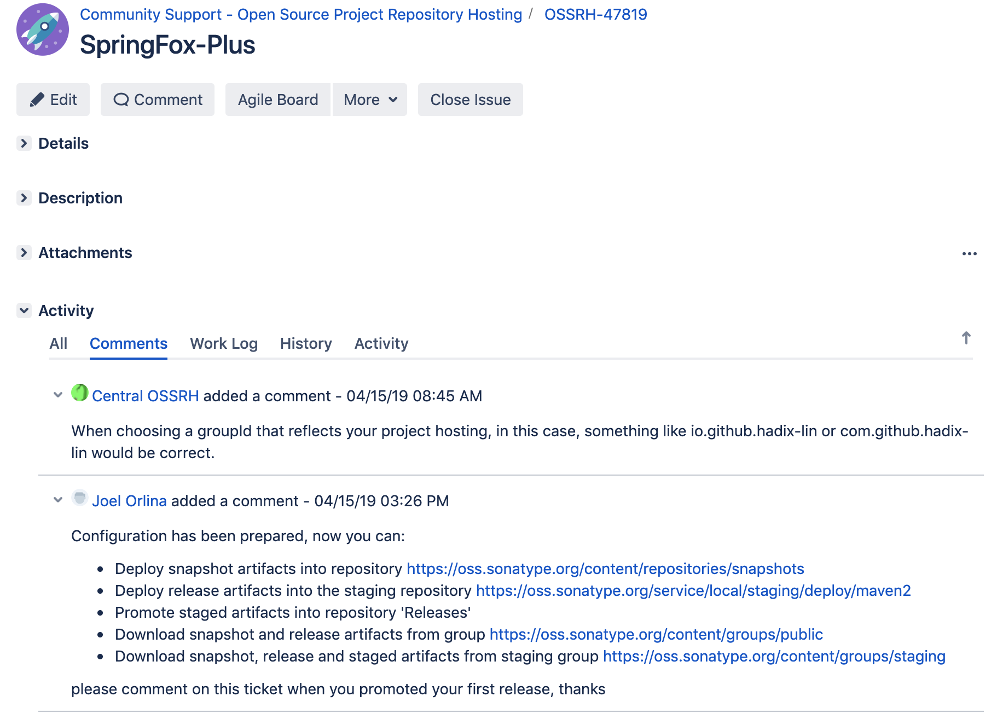
Task: Collapse the Central OSSRH comment
Action: [x=58, y=395]
